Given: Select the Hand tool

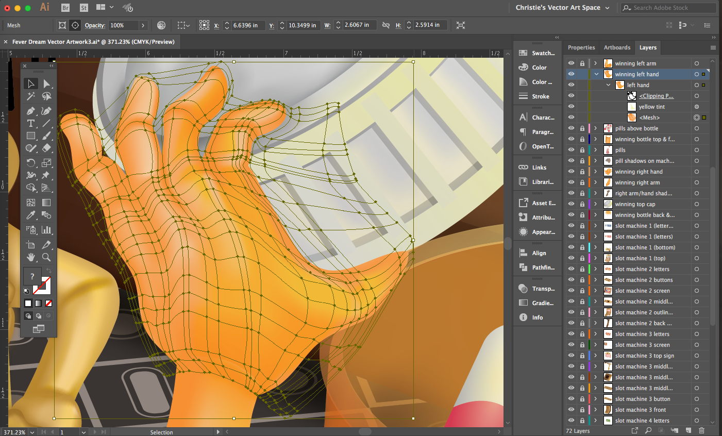Looking at the screenshot, I should [x=31, y=257].
